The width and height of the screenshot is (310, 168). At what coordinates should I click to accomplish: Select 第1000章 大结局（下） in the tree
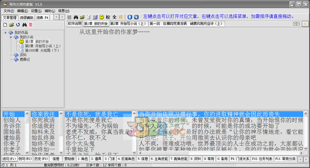(x=42, y=51)
